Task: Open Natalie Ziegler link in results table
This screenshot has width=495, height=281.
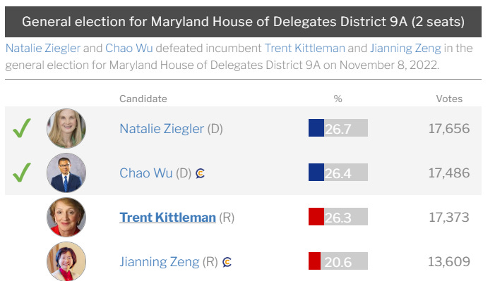Action: 162,129
